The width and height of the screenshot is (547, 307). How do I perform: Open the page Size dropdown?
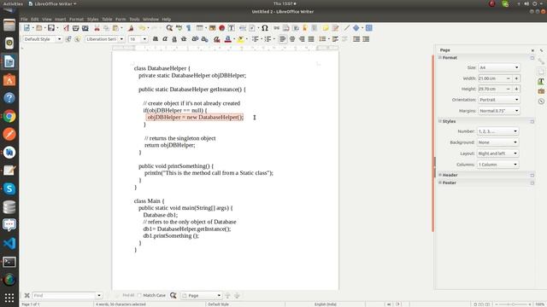pos(499,67)
